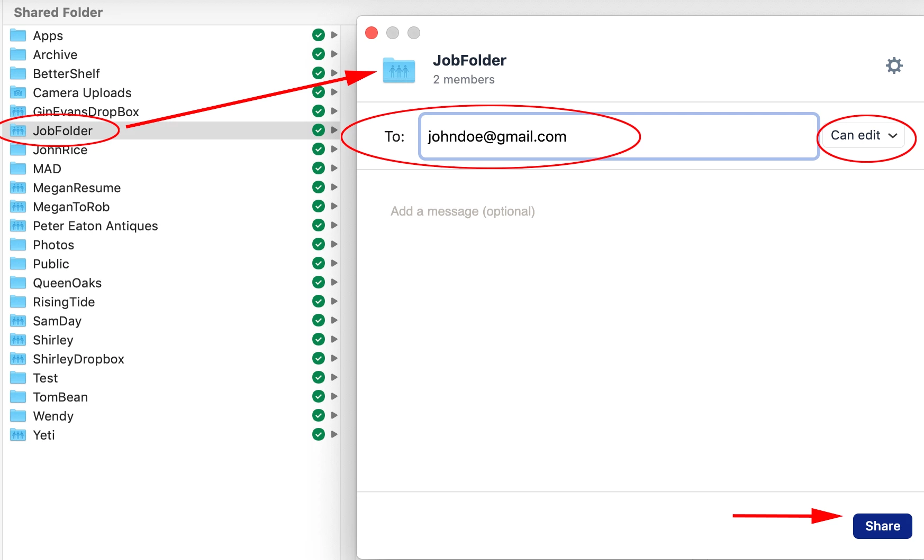Select the TomBean folder name
Viewport: 924px width, 560px height.
[x=60, y=397]
